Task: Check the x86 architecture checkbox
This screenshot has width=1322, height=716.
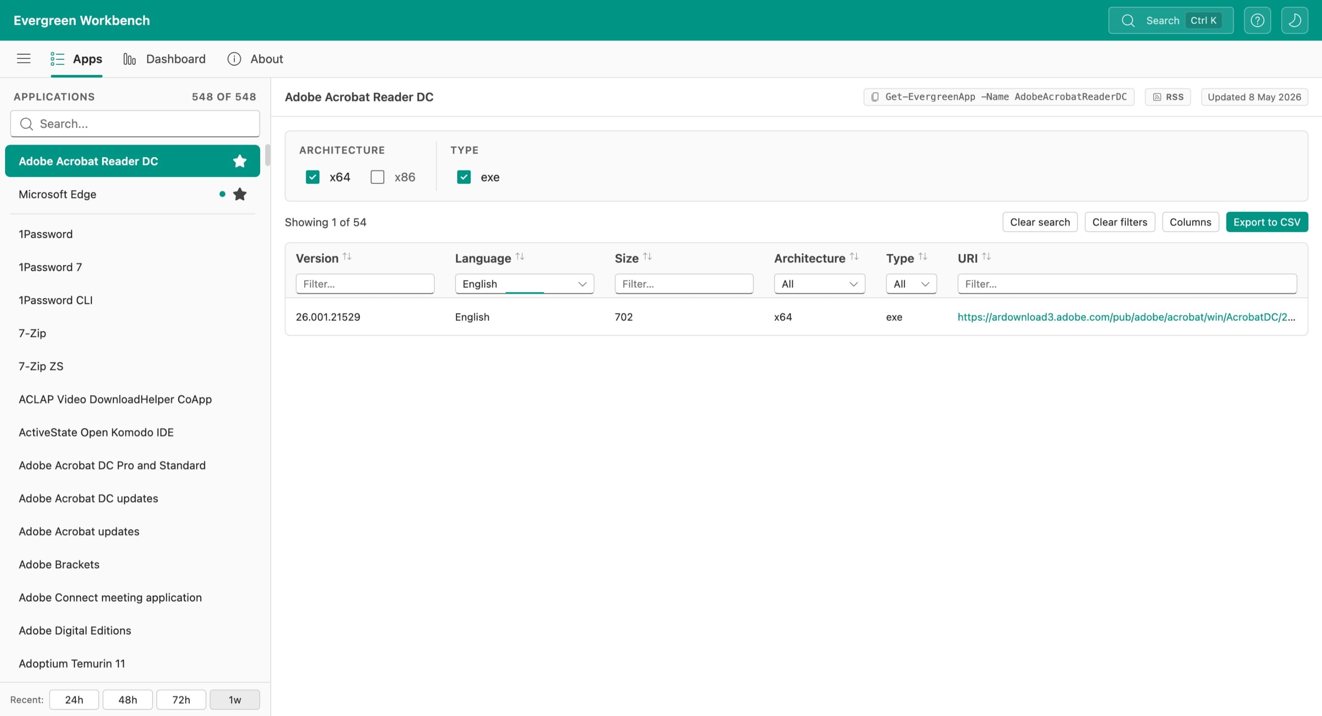Action: tap(377, 177)
